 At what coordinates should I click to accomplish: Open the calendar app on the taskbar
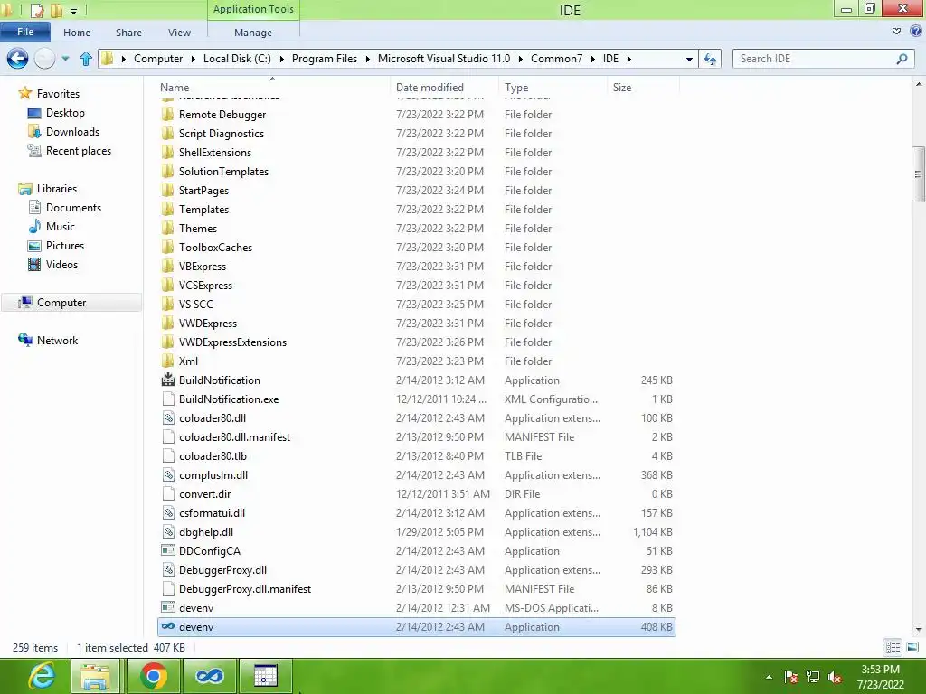(x=265, y=676)
